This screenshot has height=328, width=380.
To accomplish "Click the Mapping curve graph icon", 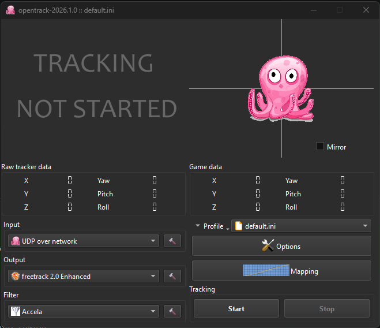I will 266,270.
